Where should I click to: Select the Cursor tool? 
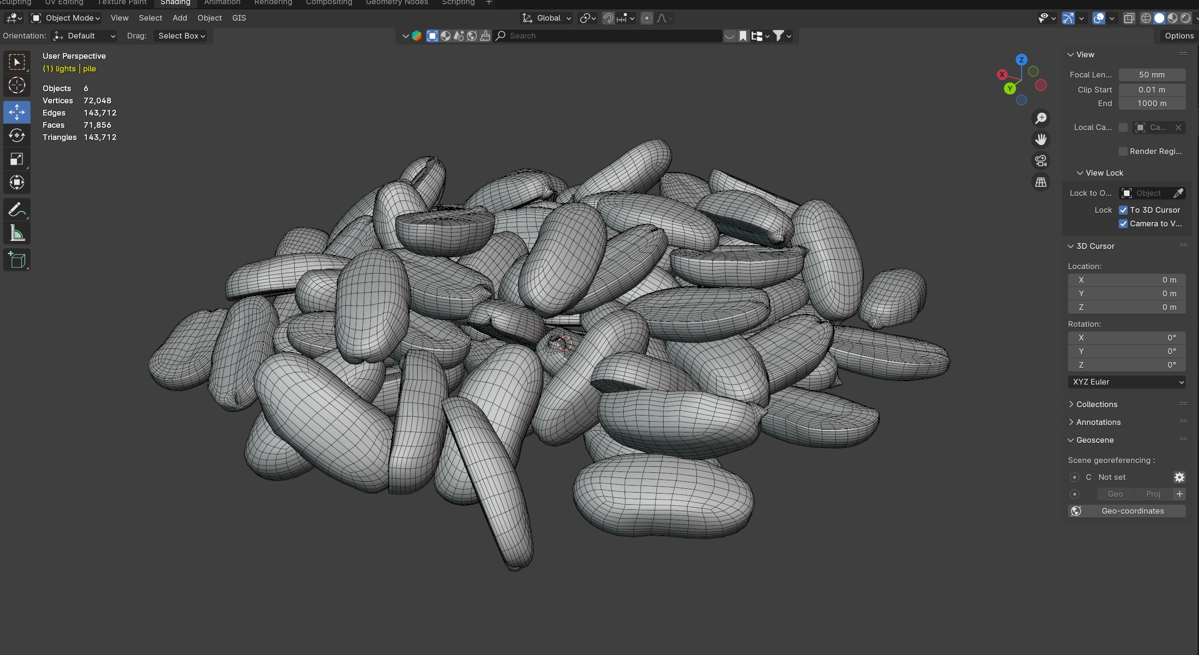click(x=17, y=85)
